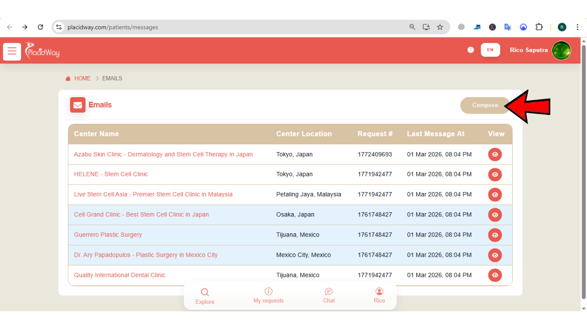The width and height of the screenshot is (587, 330).
Task: Select the Explore magnifier icon
Action: (205, 291)
